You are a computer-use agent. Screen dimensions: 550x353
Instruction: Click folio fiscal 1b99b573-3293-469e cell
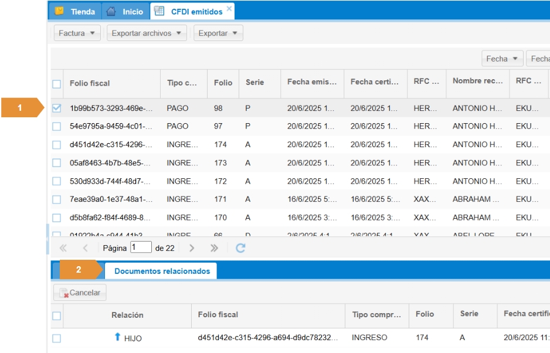[x=111, y=108]
